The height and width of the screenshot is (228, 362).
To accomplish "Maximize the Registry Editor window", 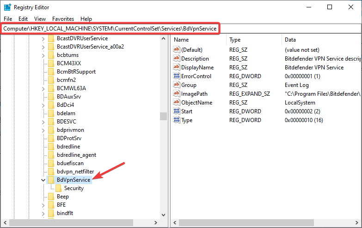I will pos(330,7).
